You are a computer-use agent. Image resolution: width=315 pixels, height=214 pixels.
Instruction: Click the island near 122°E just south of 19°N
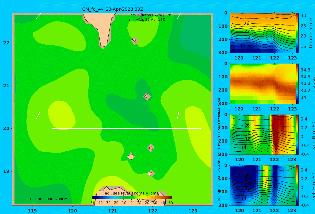(x=151, y=173)
